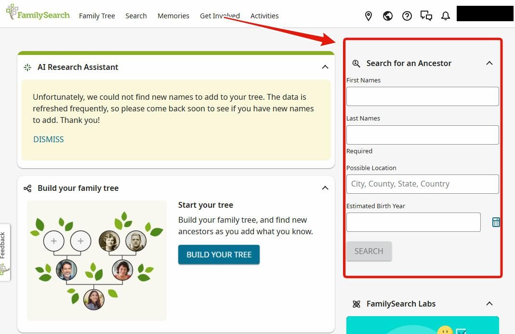Open the Family Tree menu
Screen dimensions: 515x334
(97, 16)
